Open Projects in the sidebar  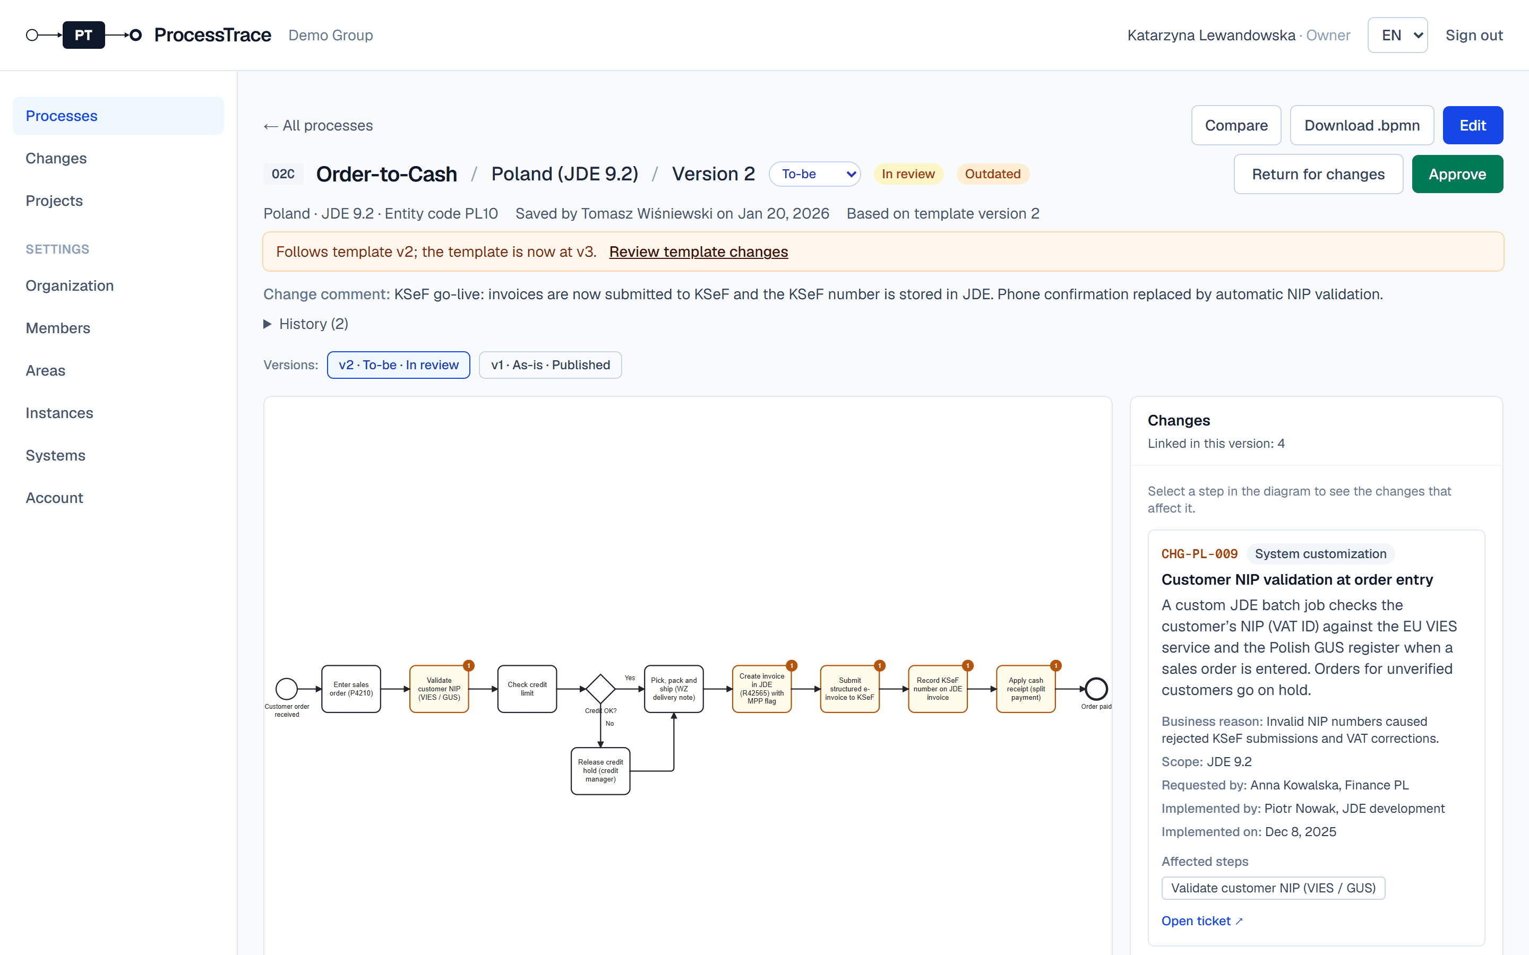pyautogui.click(x=118, y=200)
